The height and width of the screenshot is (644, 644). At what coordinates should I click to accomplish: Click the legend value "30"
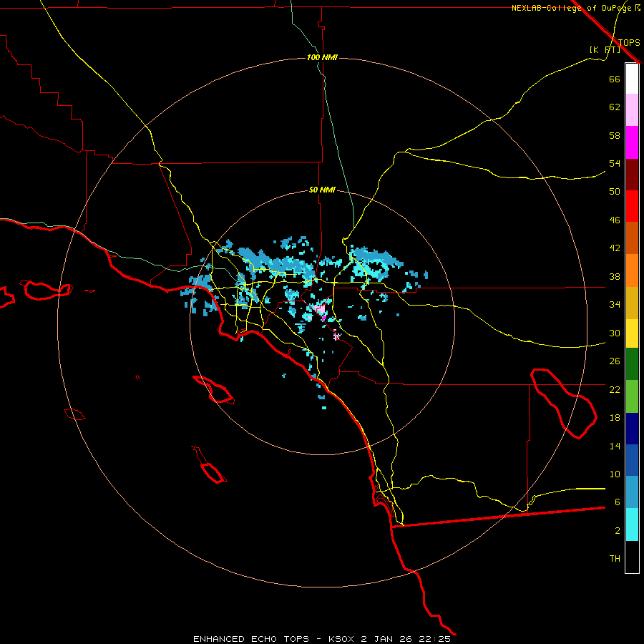(615, 333)
